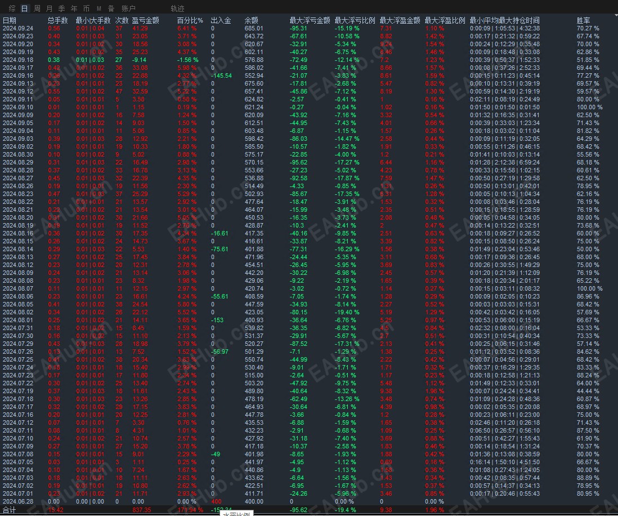Click the 2024.08.07 win rate 100.00 %
Image resolution: width=618 pixels, height=516 pixels.
pyautogui.click(x=589, y=289)
